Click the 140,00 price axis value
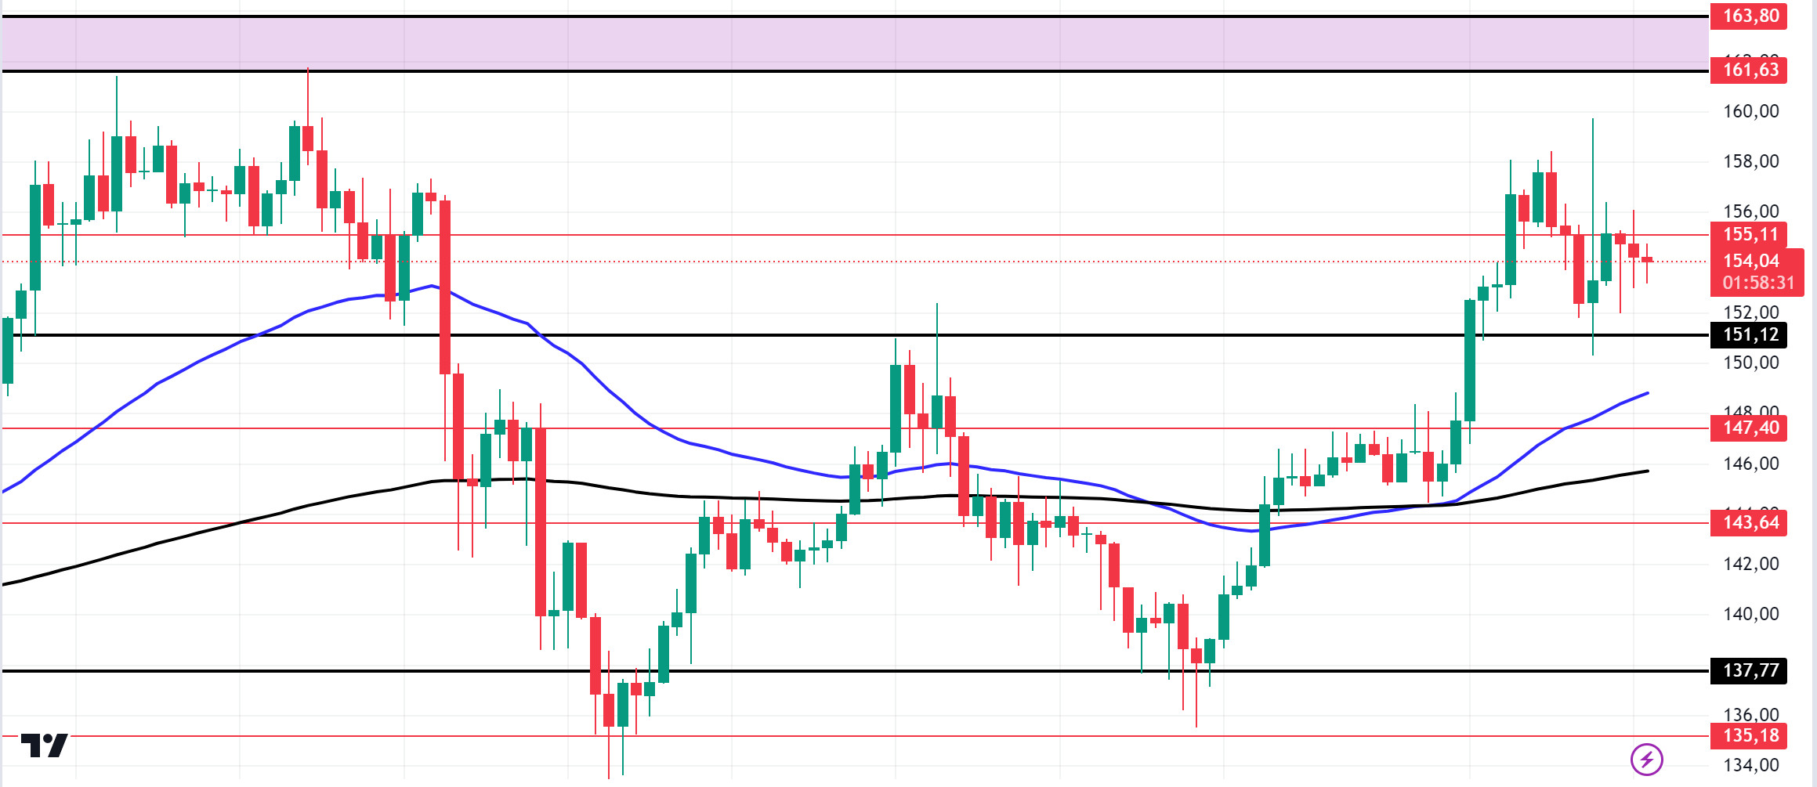The width and height of the screenshot is (1817, 787). [x=1750, y=614]
